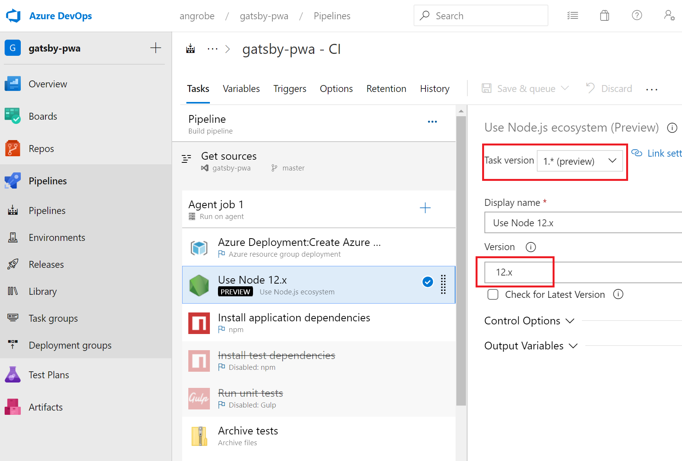This screenshot has height=461, width=682.
Task: Open the Library panel icon
Action: click(13, 291)
